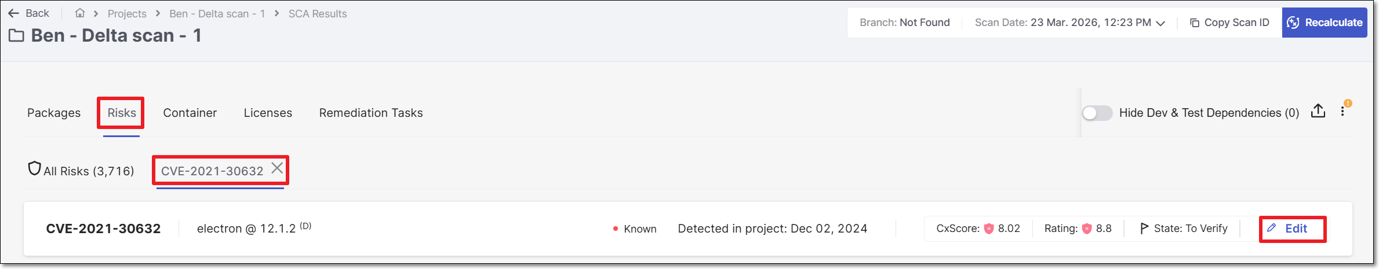Screen dimensions: 1379x269
Task: Switch to the Packages tab
Action: (54, 113)
